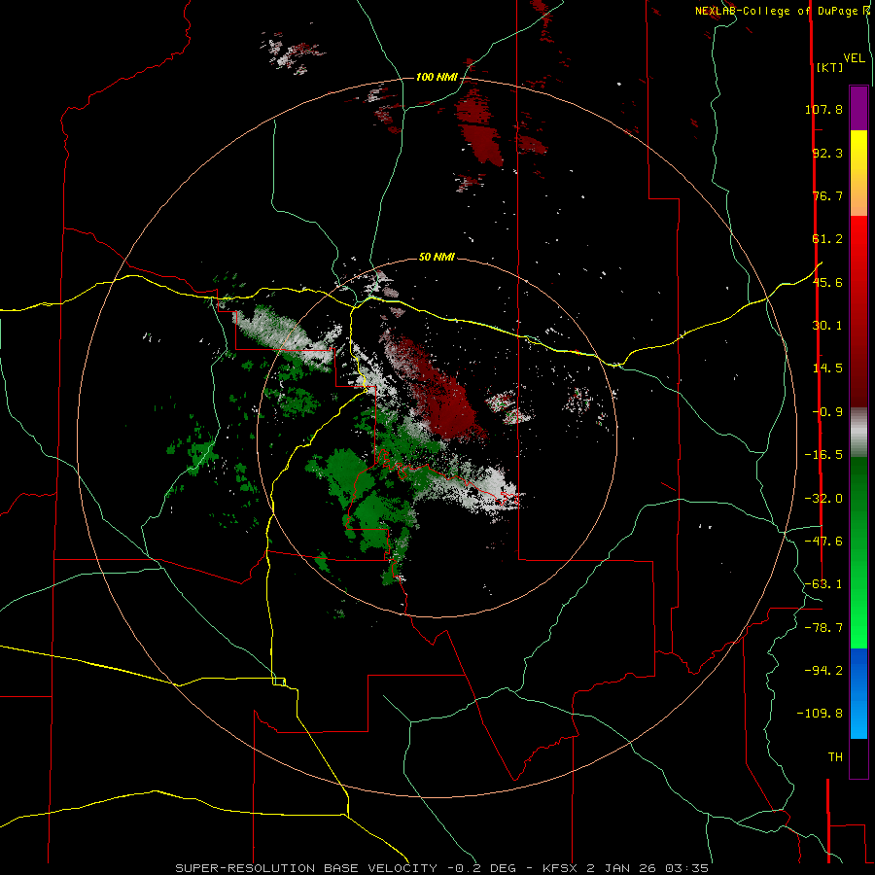Screen dimensions: 875x875
Task: Select the -63.1 velocity scale value
Action: [x=823, y=584]
